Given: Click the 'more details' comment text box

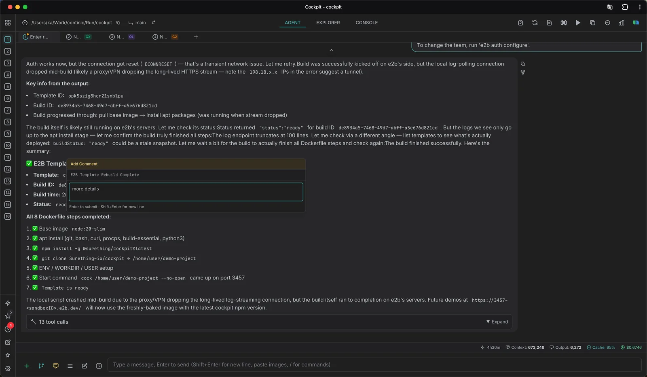Looking at the screenshot, I should (x=186, y=192).
